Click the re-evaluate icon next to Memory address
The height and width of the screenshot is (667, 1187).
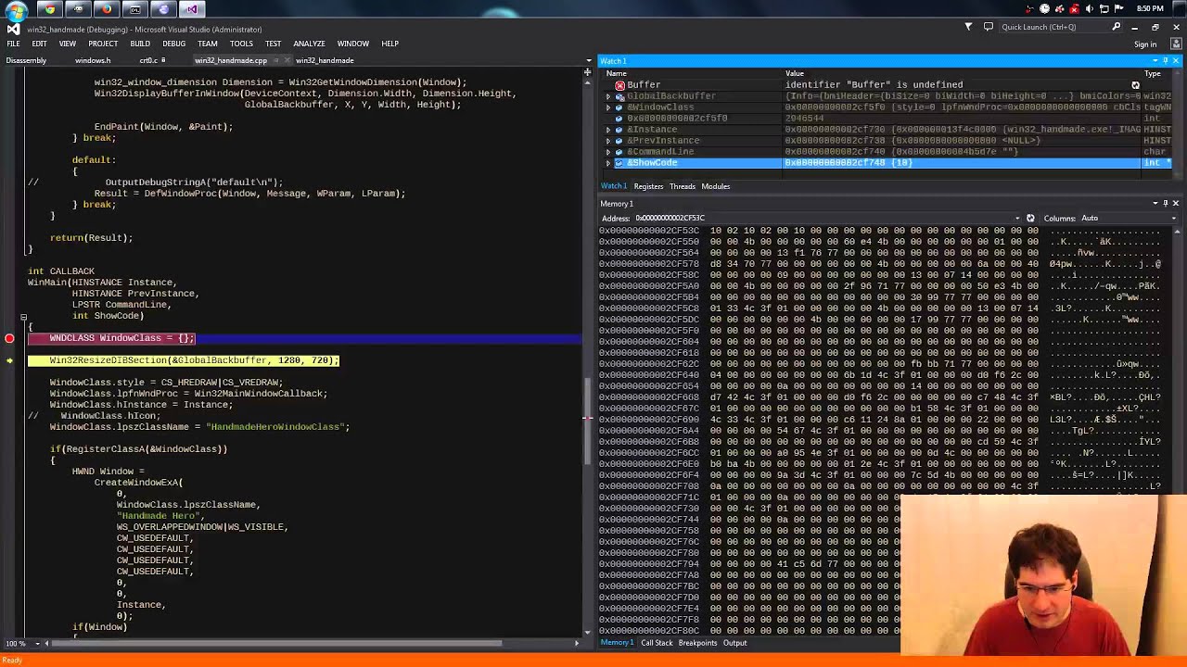[x=1030, y=219]
